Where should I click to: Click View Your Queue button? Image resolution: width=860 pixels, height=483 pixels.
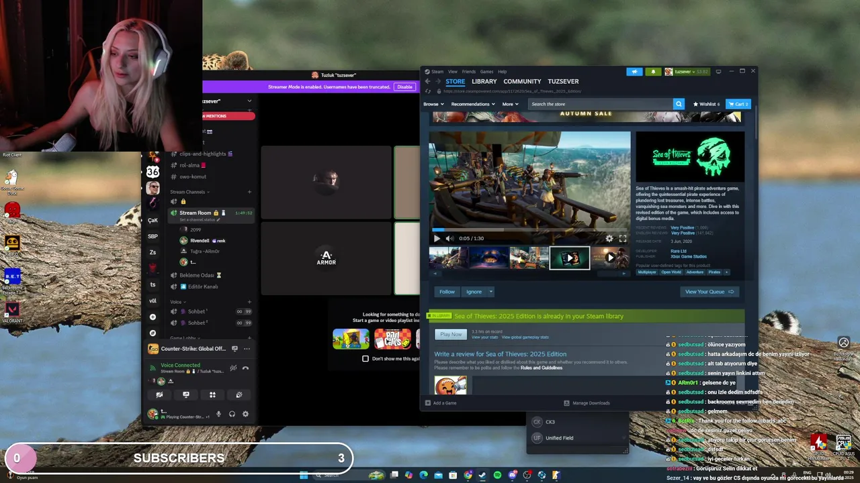709,292
